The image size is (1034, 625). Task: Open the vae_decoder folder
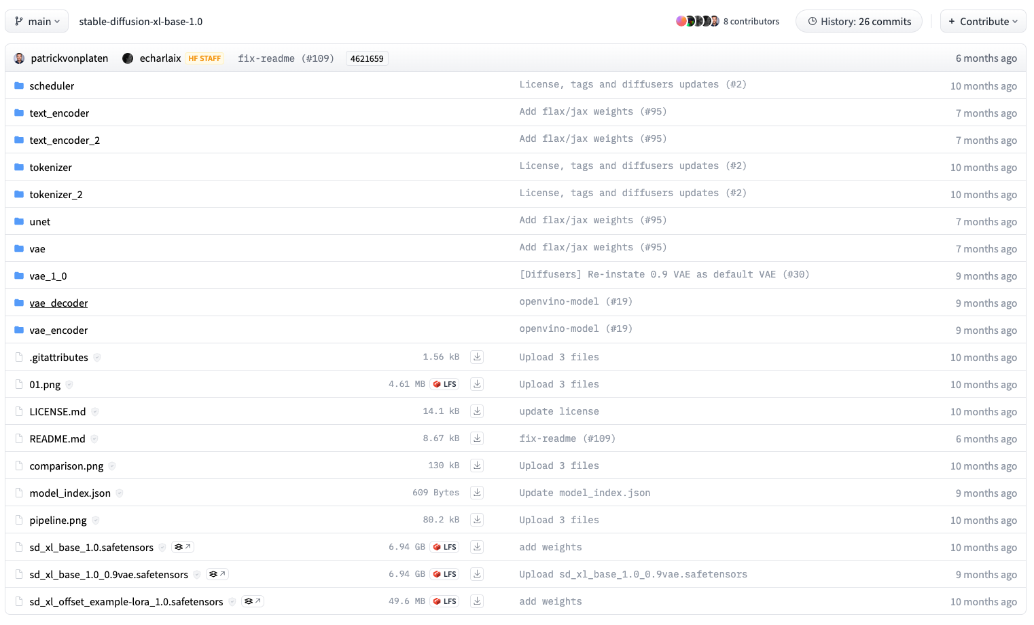[58, 303]
